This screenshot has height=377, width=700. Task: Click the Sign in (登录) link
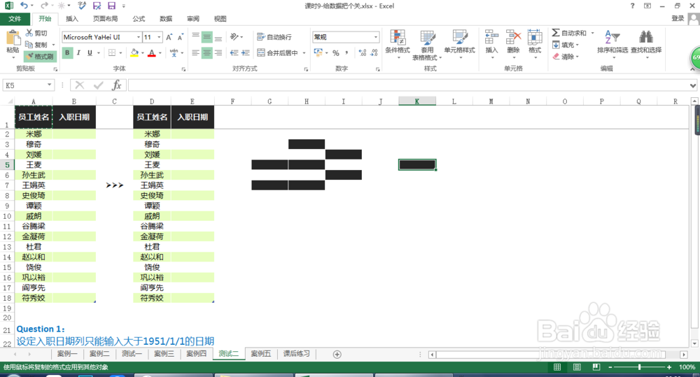point(678,18)
